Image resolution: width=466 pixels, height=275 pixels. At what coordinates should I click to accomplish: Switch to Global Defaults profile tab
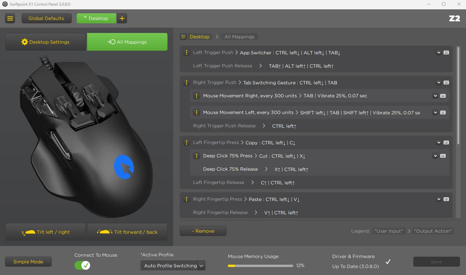pos(46,18)
